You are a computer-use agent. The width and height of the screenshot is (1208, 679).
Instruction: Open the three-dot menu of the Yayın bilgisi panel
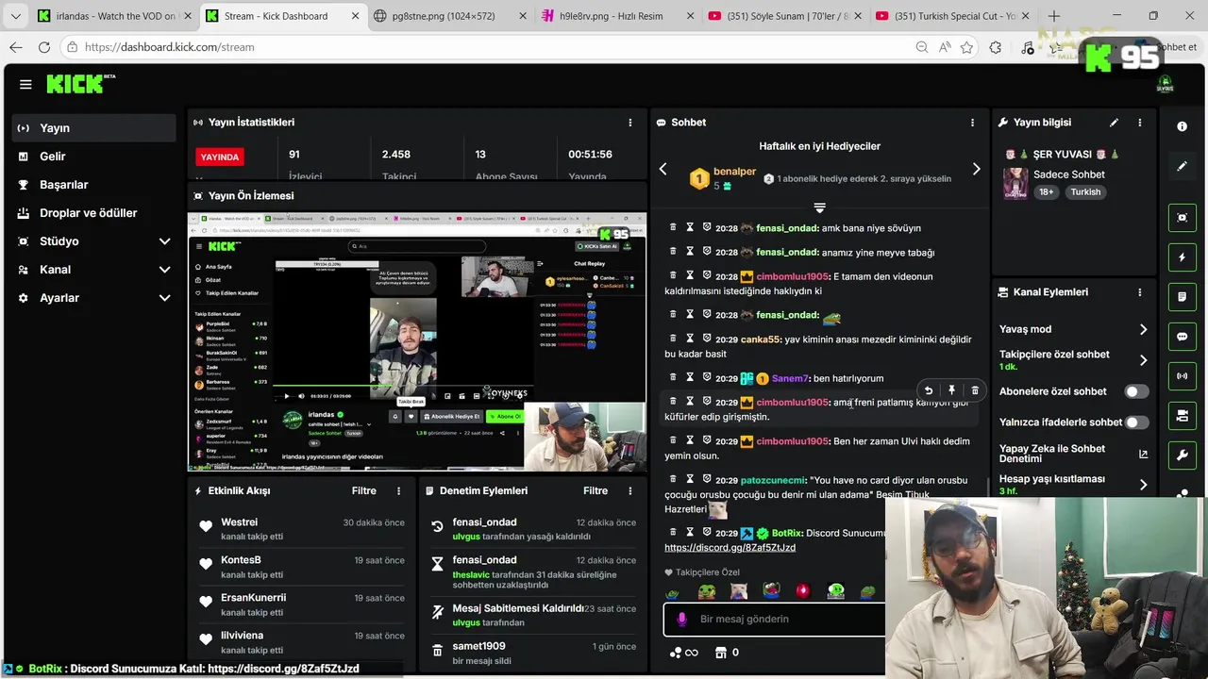pyautogui.click(x=1140, y=123)
